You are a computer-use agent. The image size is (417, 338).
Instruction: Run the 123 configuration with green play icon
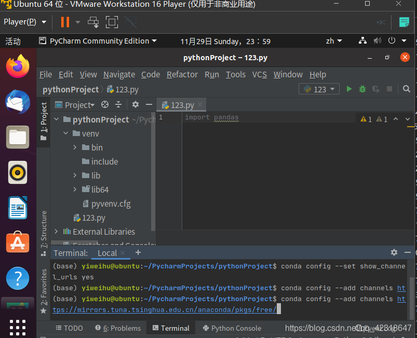click(x=349, y=89)
